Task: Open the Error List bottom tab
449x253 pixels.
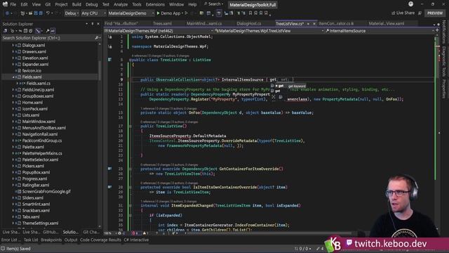Action: pyautogui.click(x=11, y=240)
